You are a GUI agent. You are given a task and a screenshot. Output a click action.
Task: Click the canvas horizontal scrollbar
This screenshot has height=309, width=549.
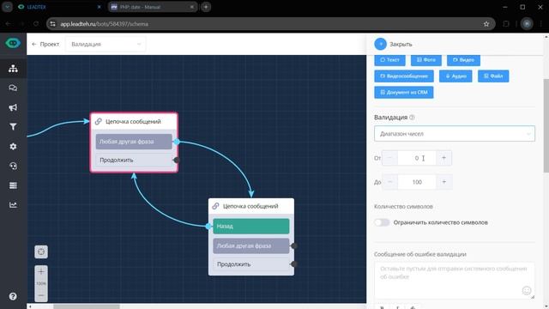[x=87, y=306]
